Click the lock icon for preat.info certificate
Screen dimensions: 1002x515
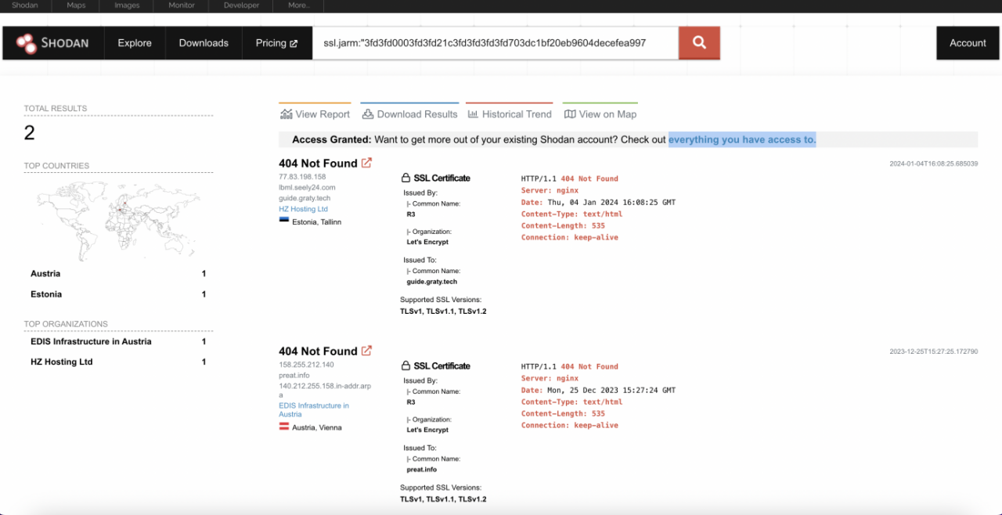tap(405, 366)
